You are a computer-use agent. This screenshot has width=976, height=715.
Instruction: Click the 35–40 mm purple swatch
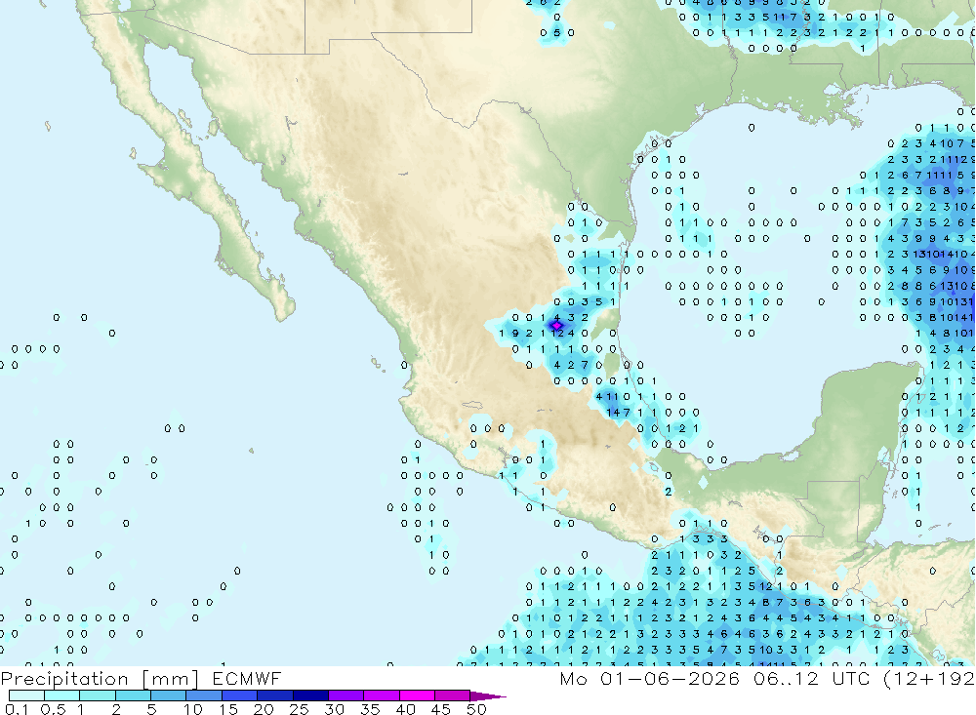381,695
